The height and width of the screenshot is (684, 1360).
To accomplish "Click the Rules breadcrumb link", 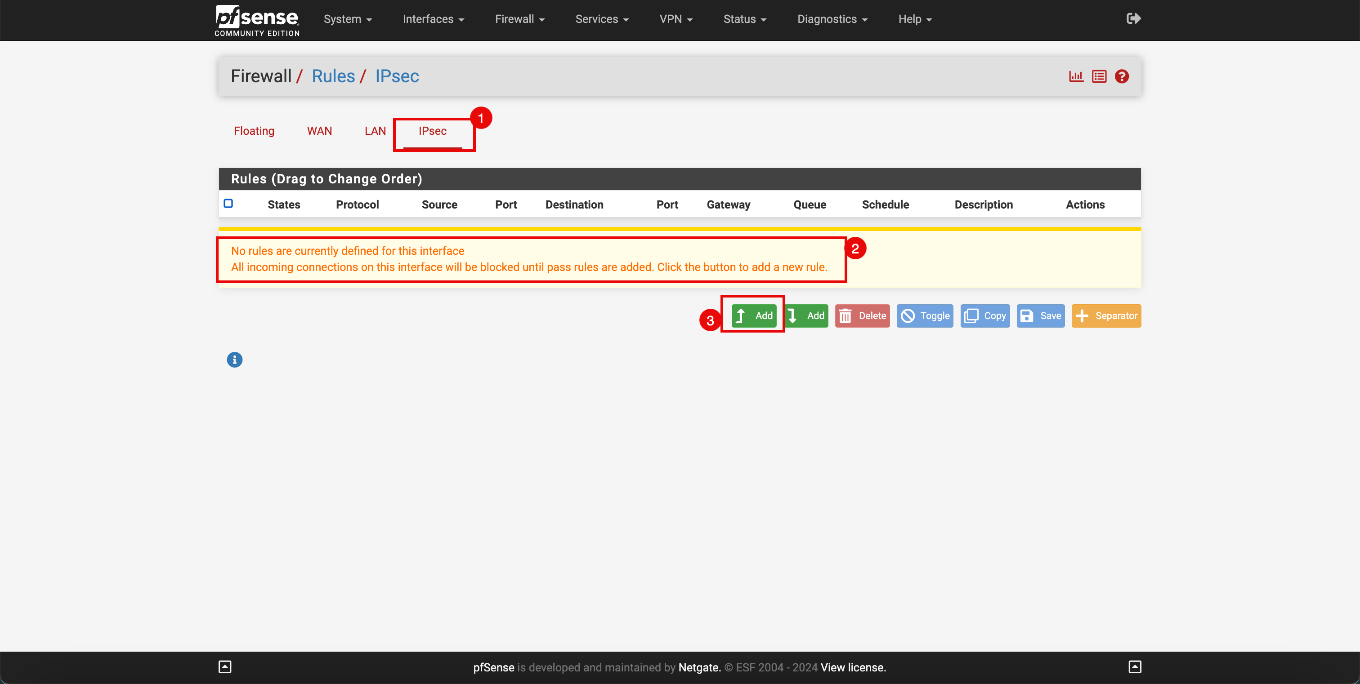I will (x=333, y=76).
